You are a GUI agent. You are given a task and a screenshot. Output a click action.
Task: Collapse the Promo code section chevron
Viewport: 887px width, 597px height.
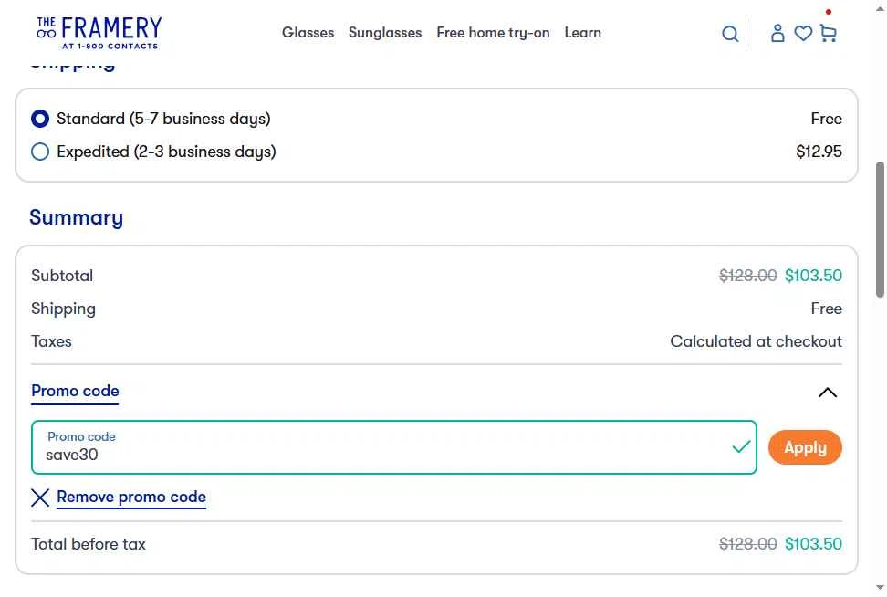click(828, 393)
